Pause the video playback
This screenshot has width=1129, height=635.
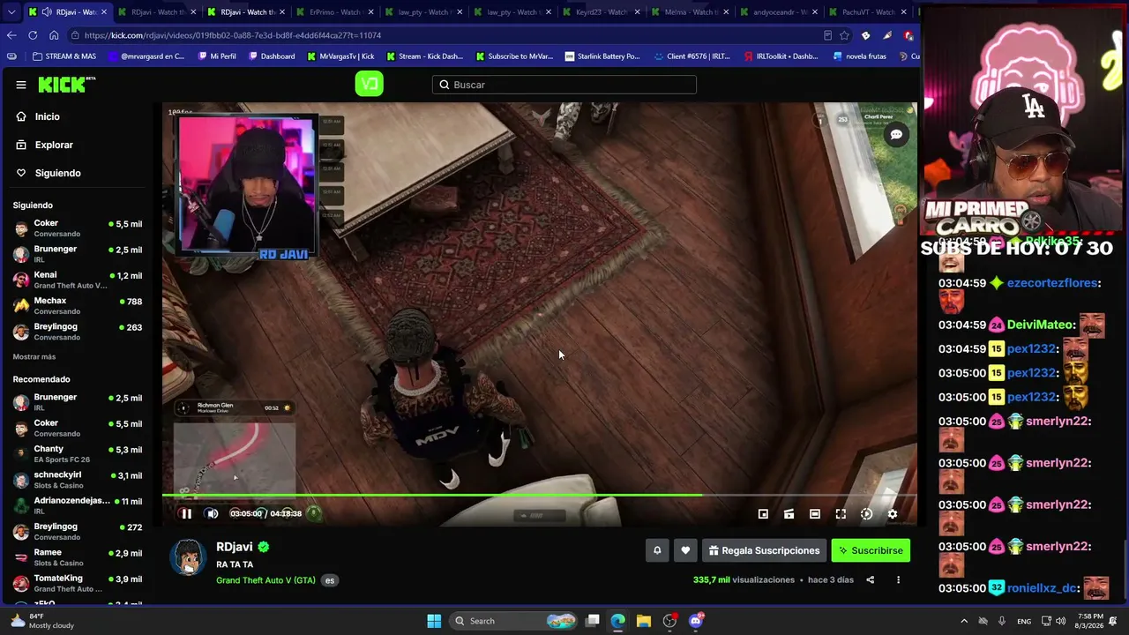[186, 513]
